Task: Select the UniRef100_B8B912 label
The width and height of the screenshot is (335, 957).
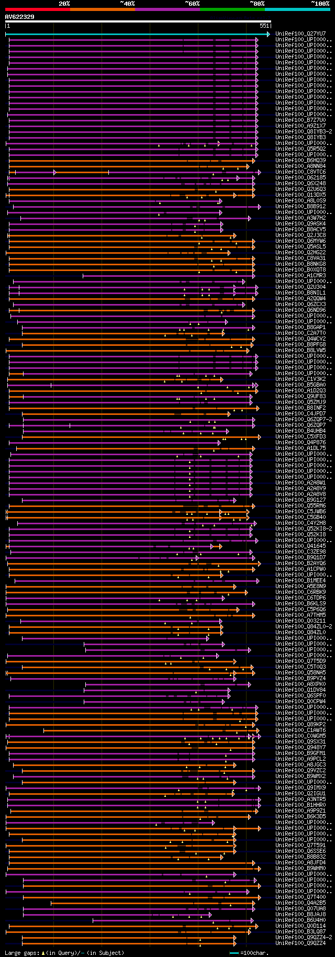Action: [300, 206]
